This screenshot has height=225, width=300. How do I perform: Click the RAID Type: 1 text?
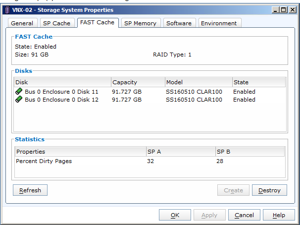(x=172, y=55)
